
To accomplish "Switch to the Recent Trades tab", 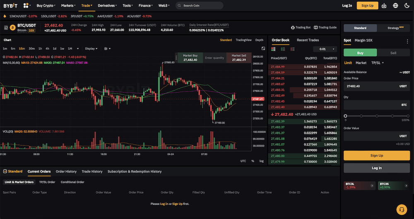I will point(308,40).
